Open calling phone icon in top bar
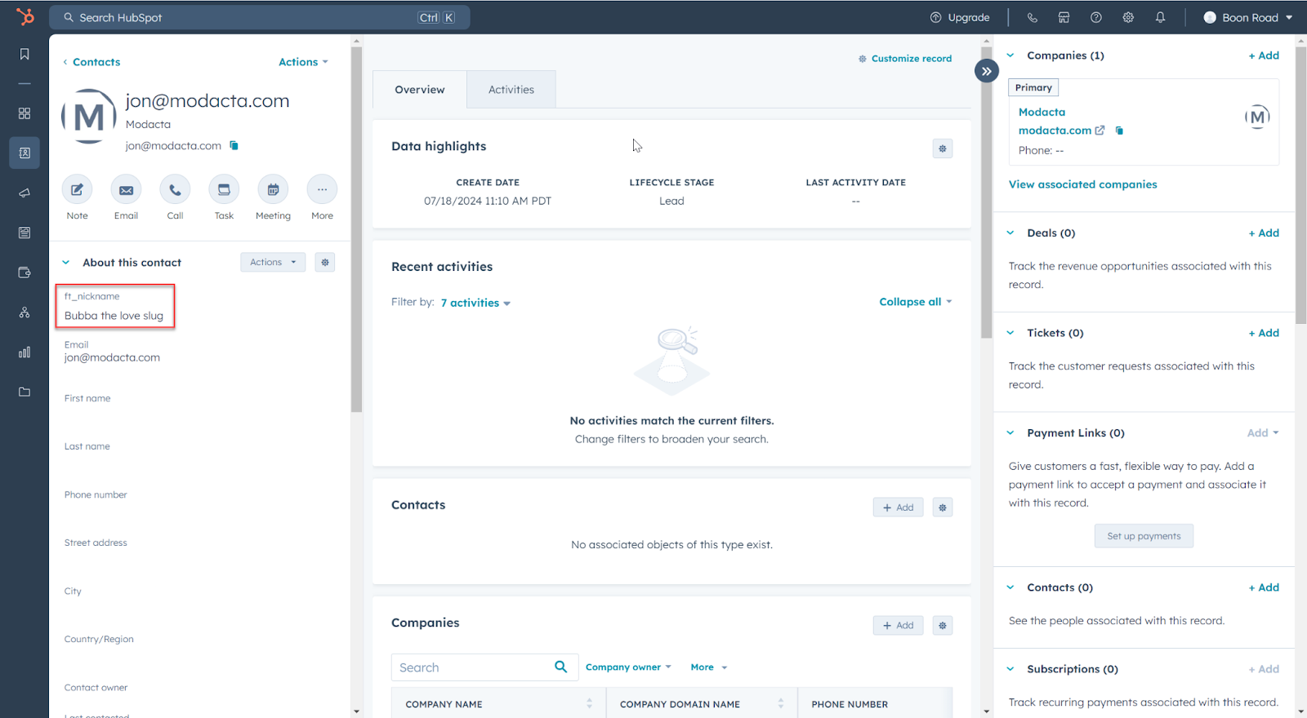Image resolution: width=1307 pixels, height=718 pixels. (x=1033, y=17)
